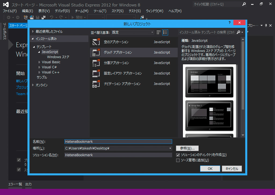Click scrollbar down arrow in description pane

tap(243, 135)
